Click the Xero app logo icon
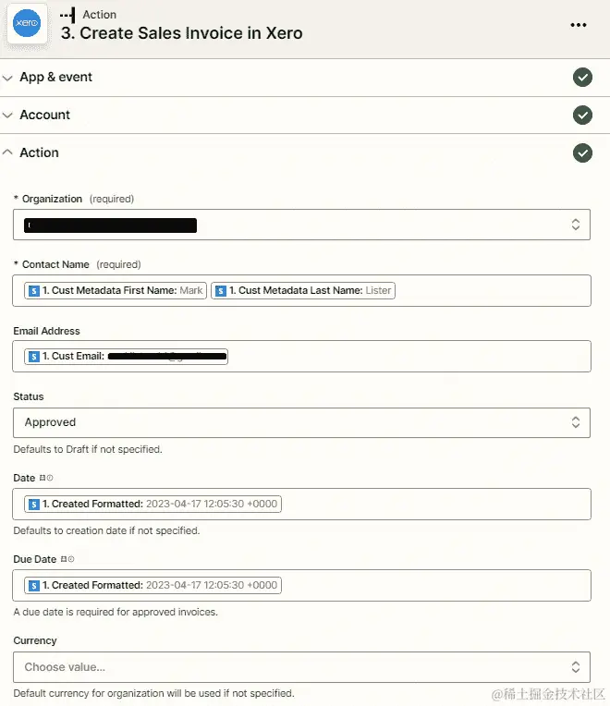This screenshot has height=706, width=610. tap(27, 23)
